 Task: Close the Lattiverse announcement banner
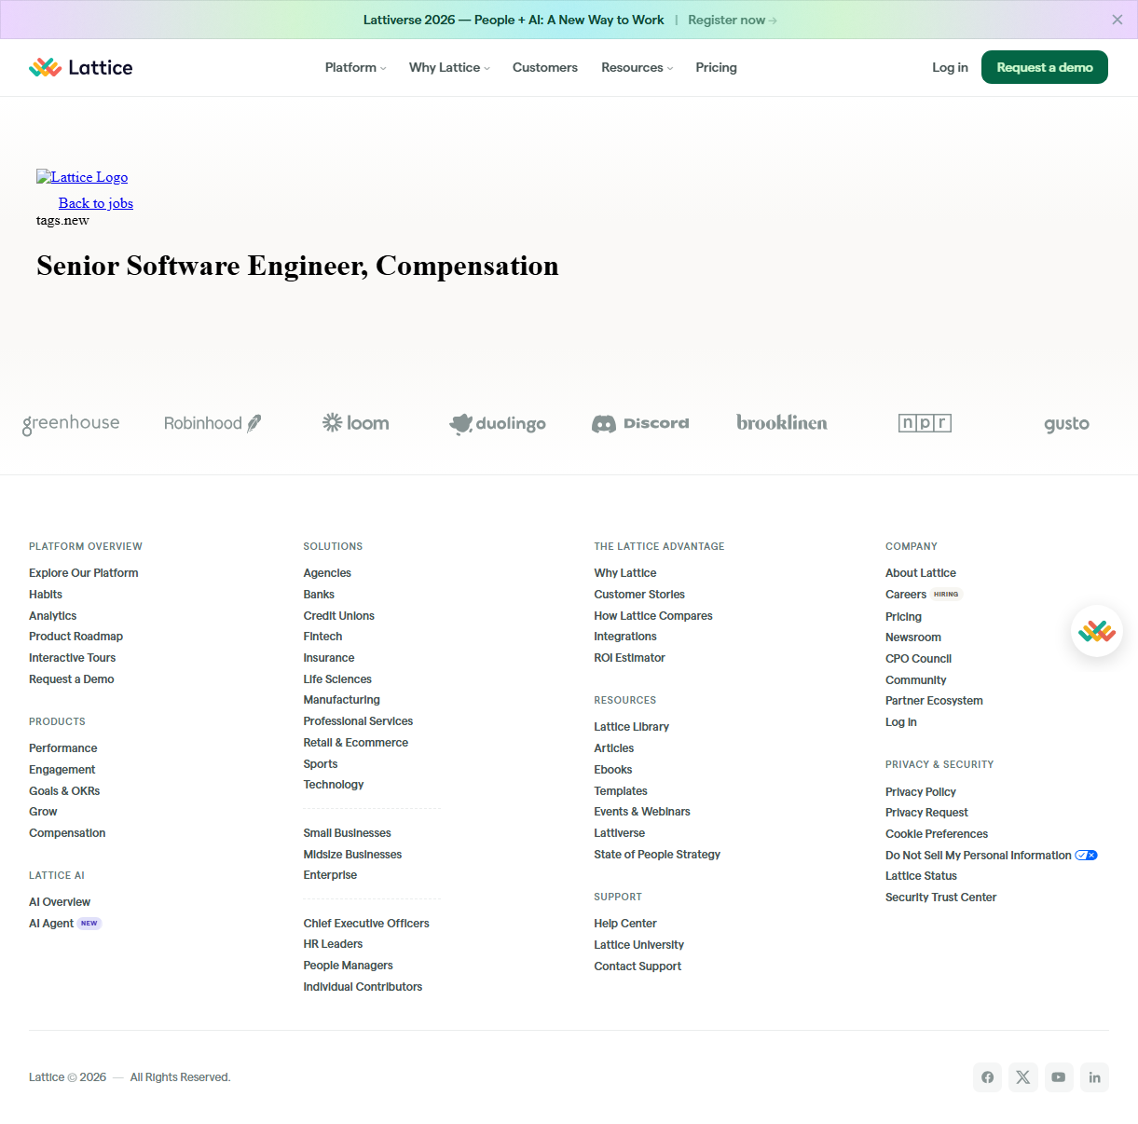pyautogui.click(x=1117, y=20)
